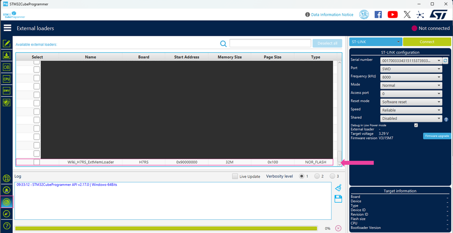Click the X (Twitter) icon in header

(407, 14)
